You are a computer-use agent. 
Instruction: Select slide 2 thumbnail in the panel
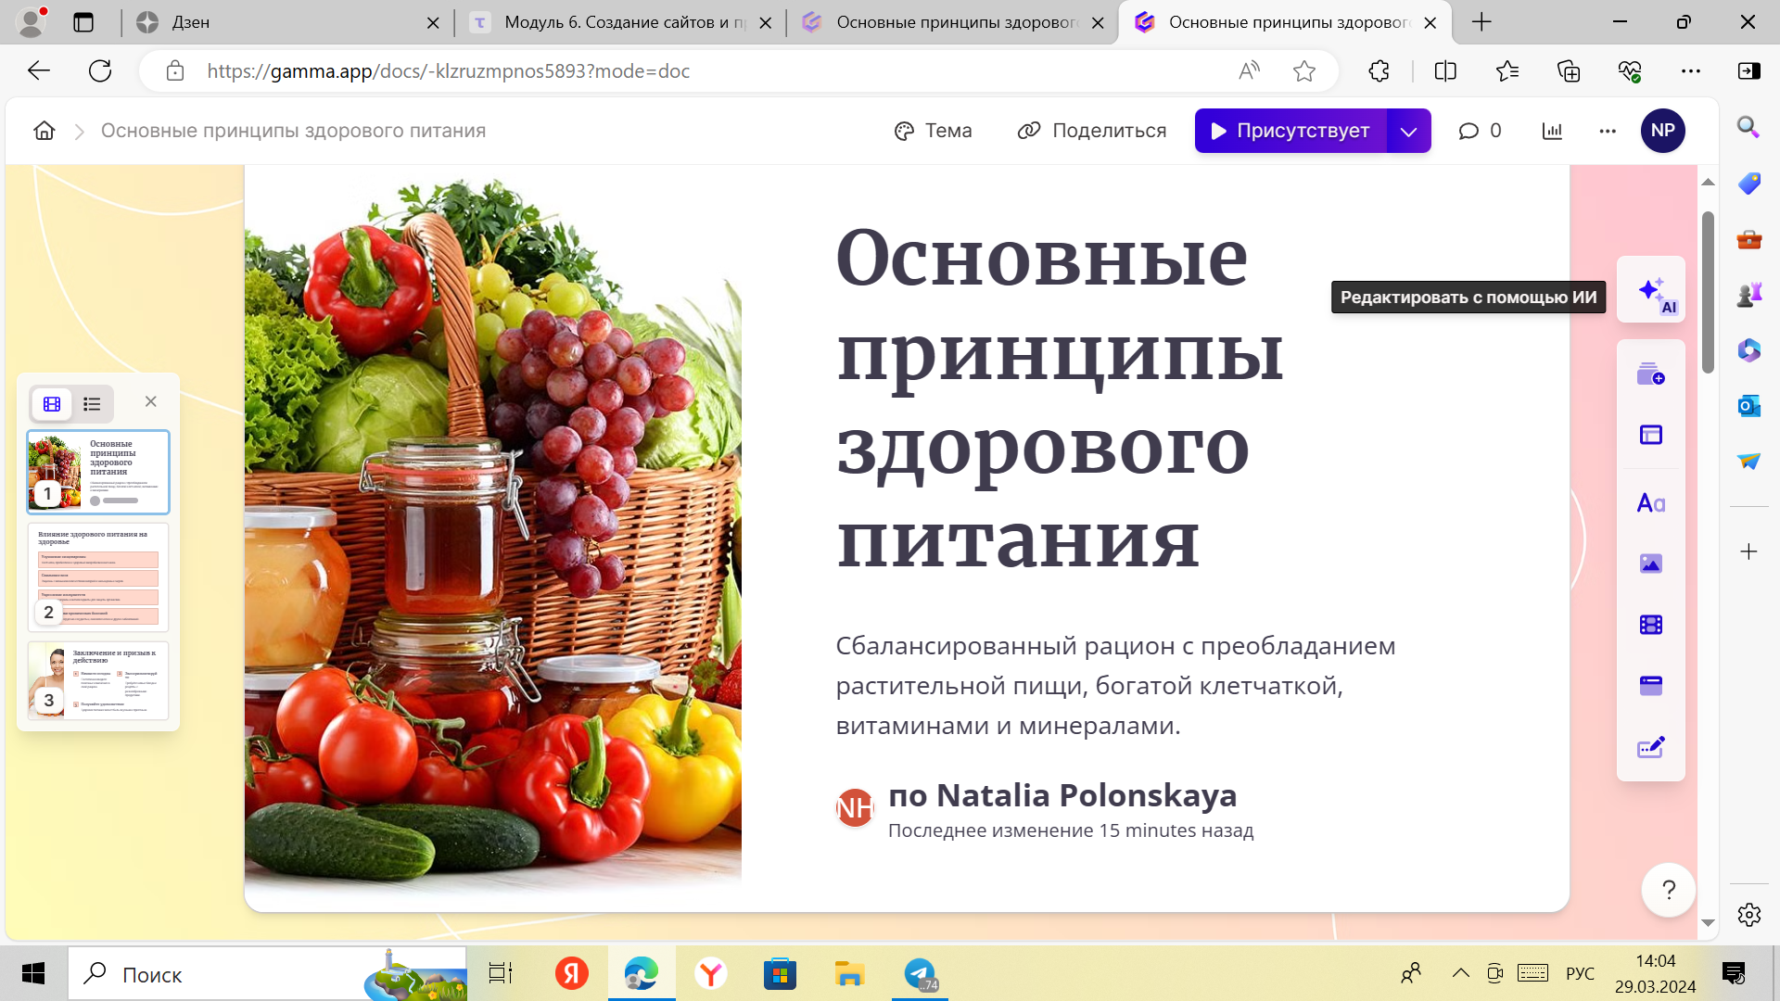click(x=97, y=577)
